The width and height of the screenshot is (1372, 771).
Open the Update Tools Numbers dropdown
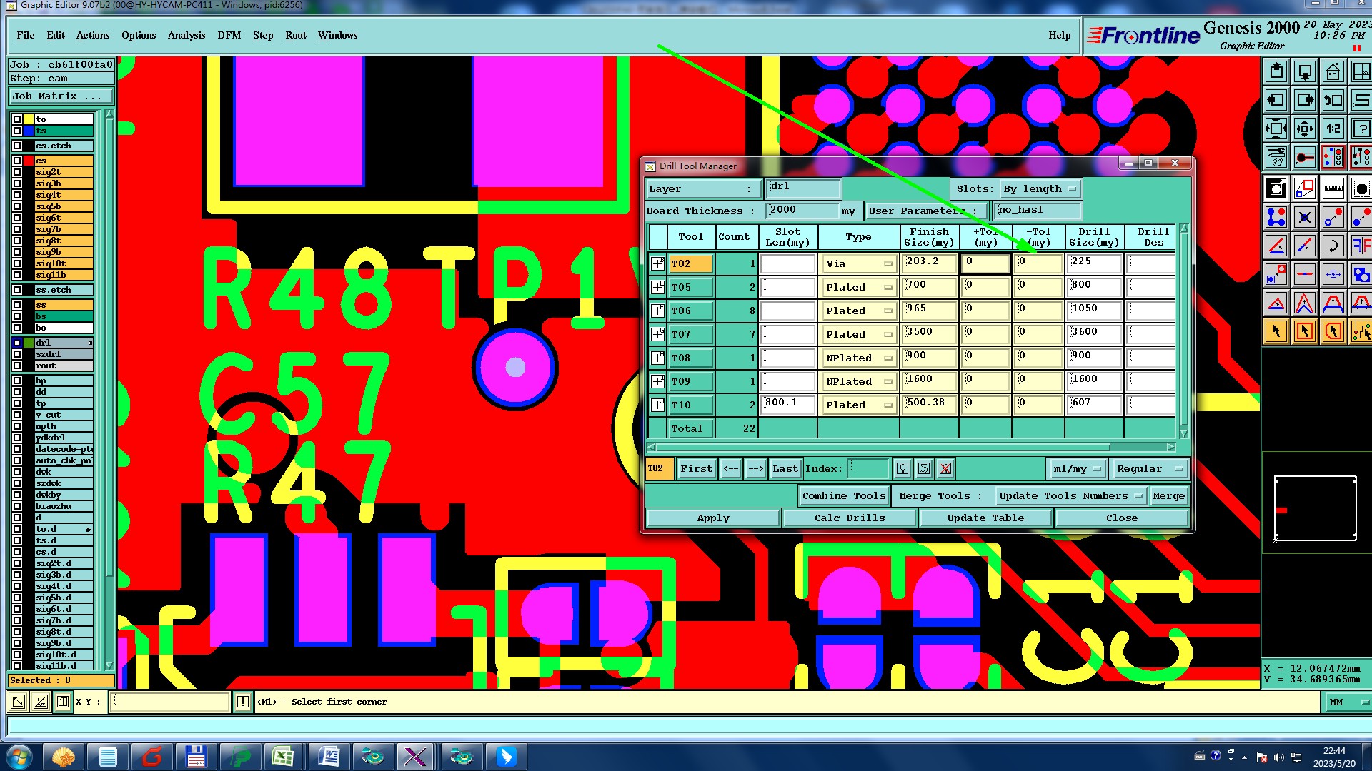[x=1138, y=496]
